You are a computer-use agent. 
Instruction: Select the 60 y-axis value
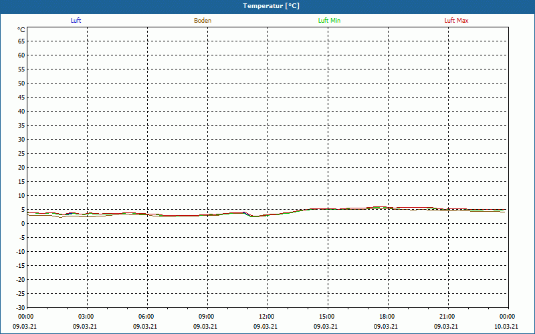(x=21, y=55)
